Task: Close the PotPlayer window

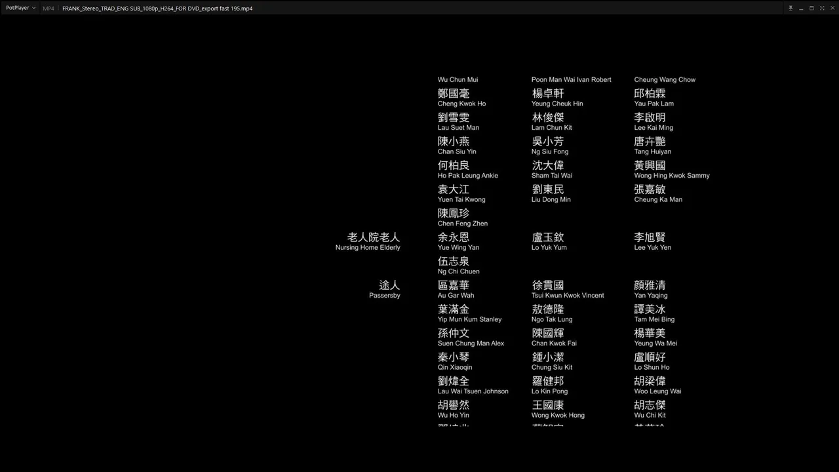Action: pyautogui.click(x=832, y=8)
